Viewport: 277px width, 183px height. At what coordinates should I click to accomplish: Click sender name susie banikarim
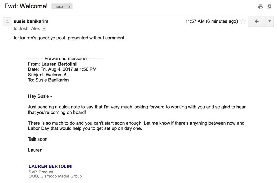[x=31, y=21]
